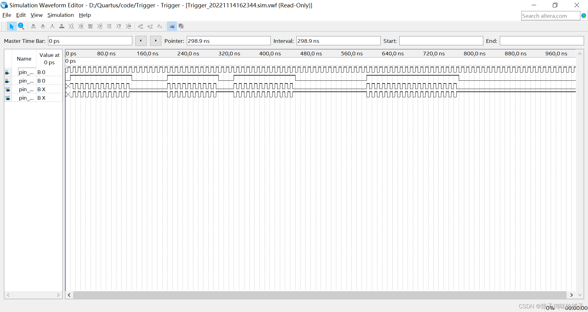
Task: Open the Help menu
Action: pyautogui.click(x=85, y=15)
